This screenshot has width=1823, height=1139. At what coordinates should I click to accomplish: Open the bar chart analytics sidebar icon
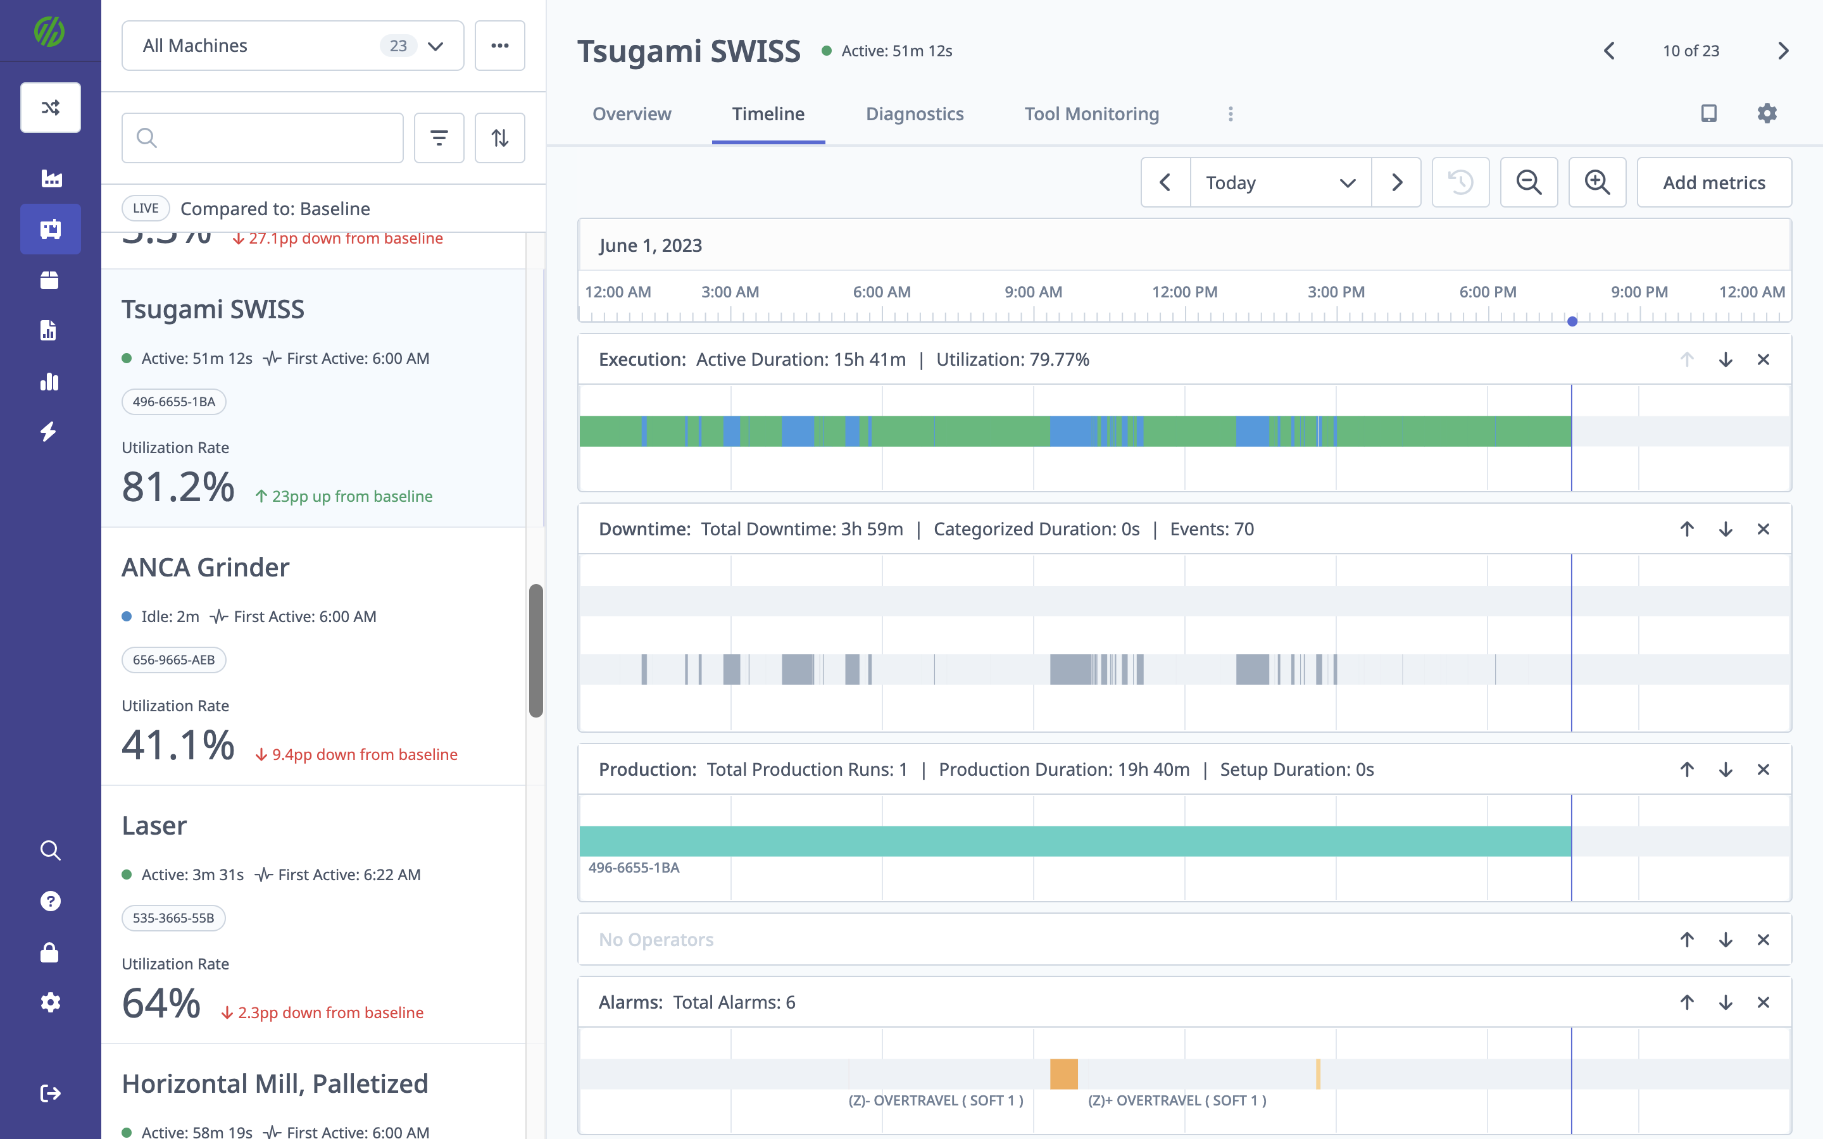pyautogui.click(x=50, y=381)
